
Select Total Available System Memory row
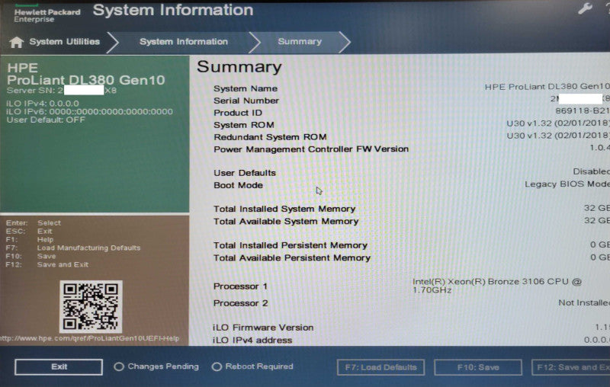(x=411, y=221)
